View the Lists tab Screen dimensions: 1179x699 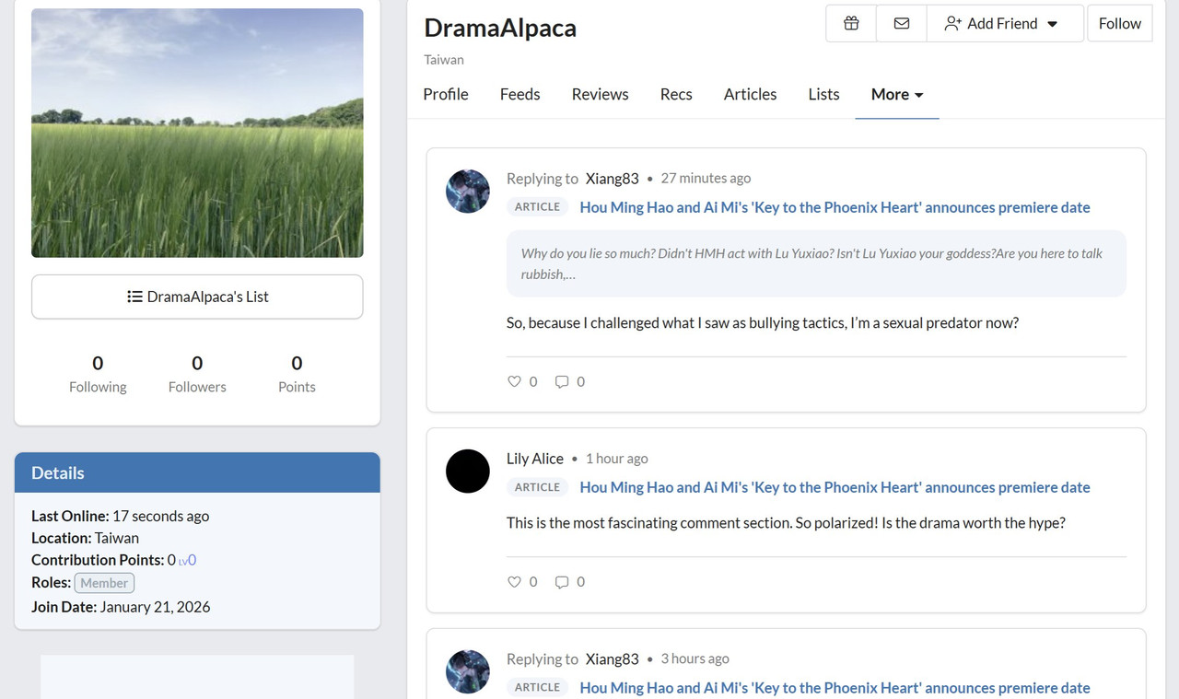[x=823, y=94]
